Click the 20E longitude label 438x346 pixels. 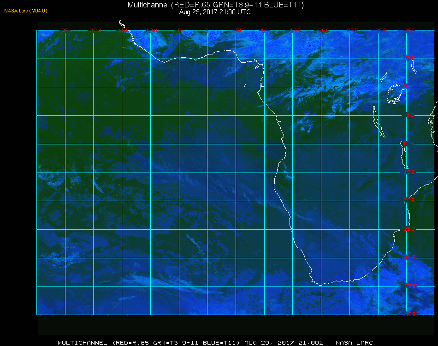pos(324,30)
